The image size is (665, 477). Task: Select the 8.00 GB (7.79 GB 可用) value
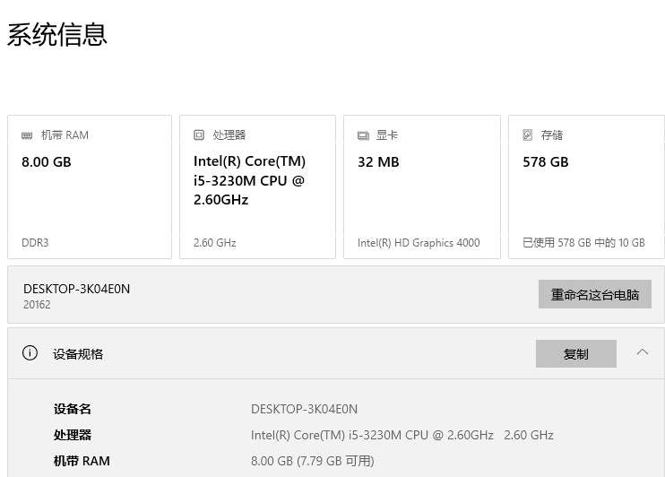(312, 461)
